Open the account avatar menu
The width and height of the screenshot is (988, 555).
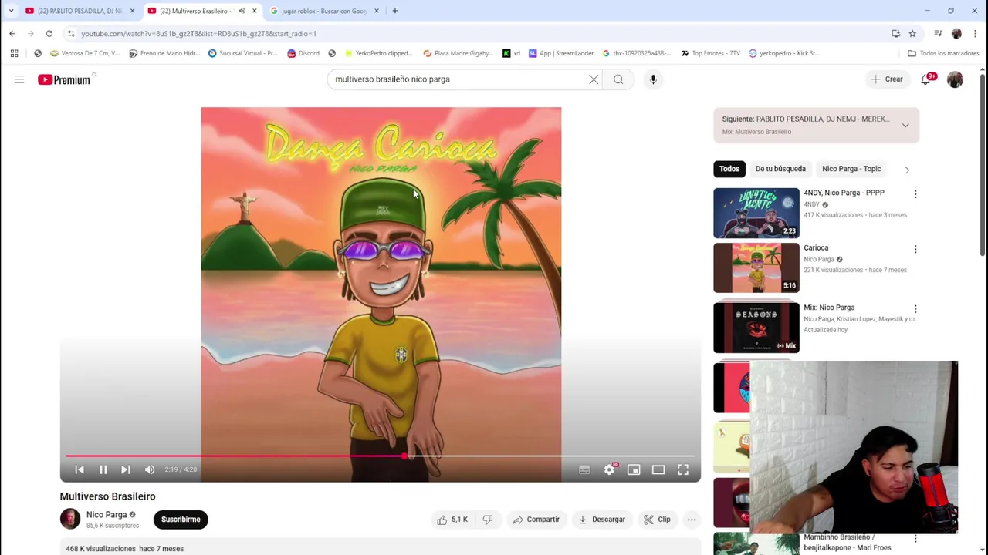click(x=955, y=79)
